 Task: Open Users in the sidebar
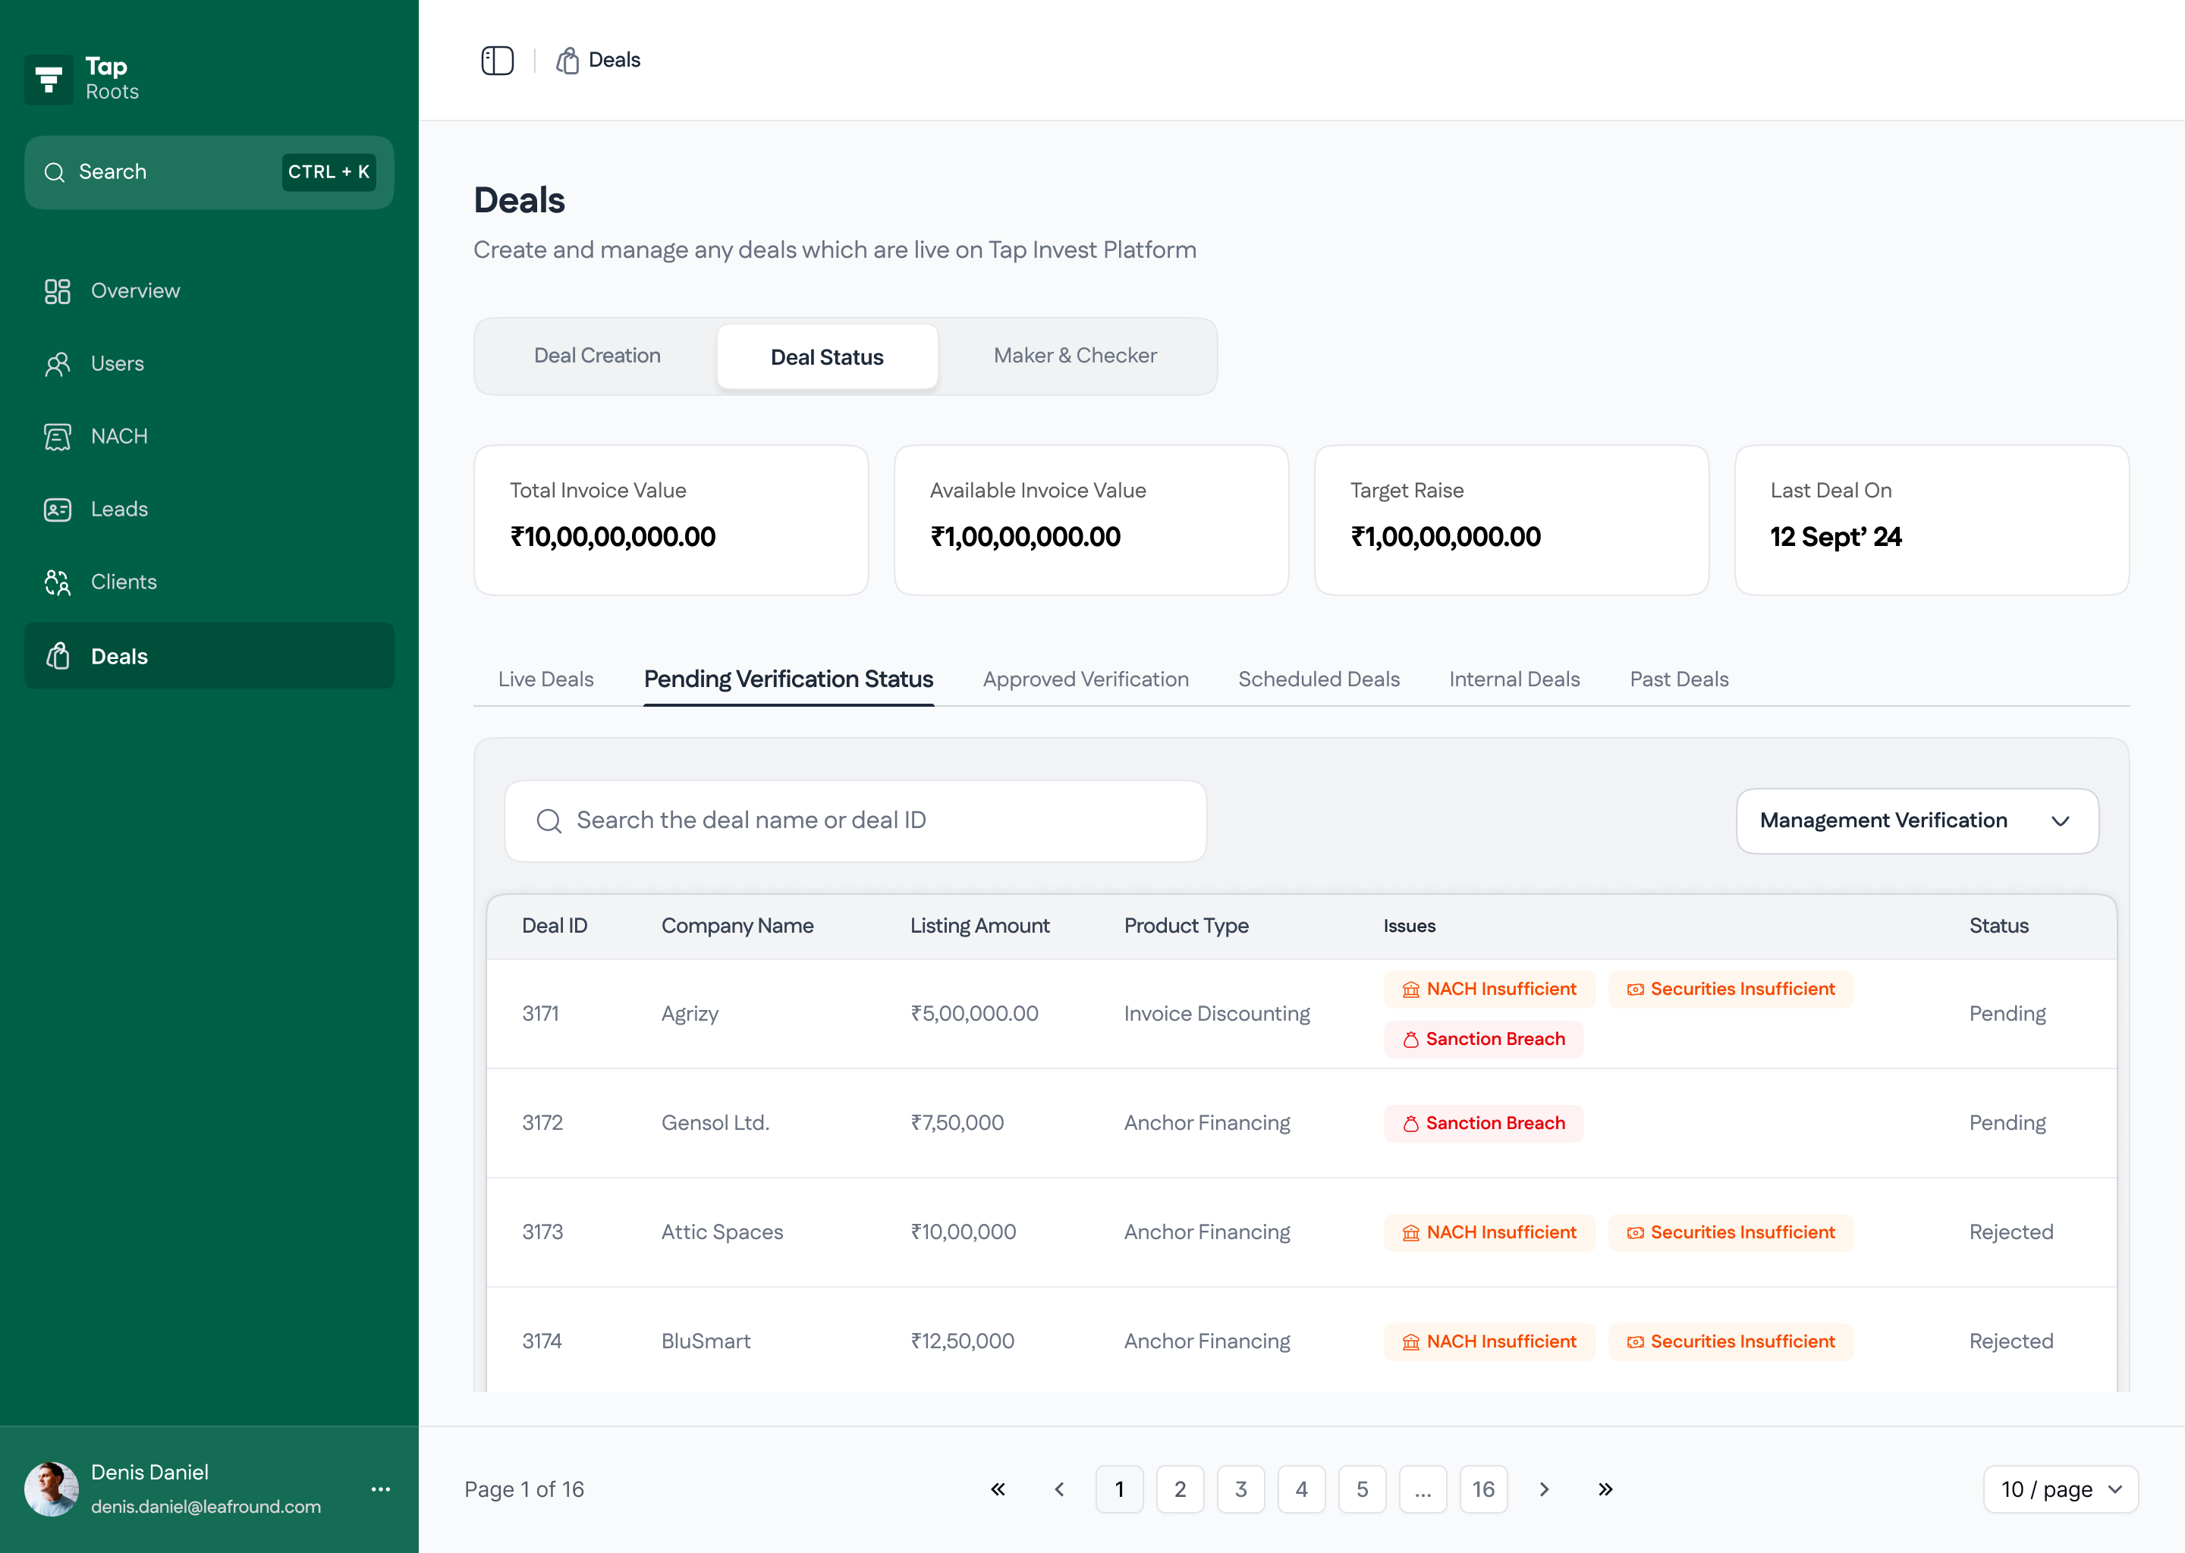(x=209, y=364)
